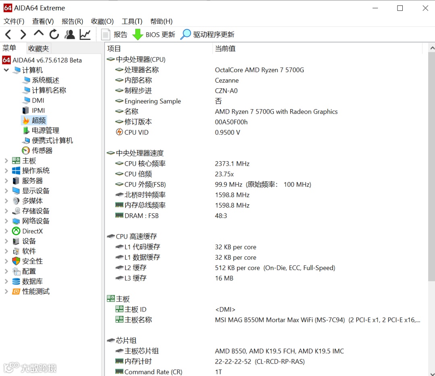
Task: Open the 帮助(H) menu
Action: 162,21
